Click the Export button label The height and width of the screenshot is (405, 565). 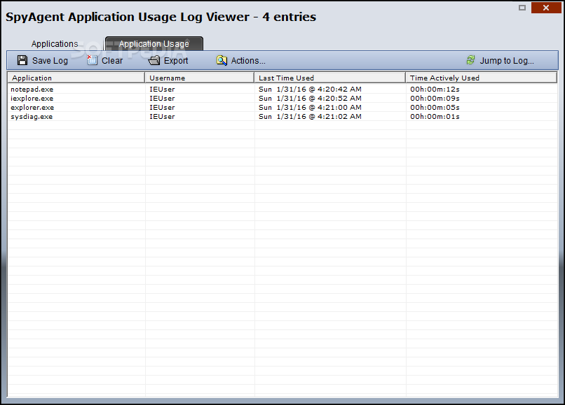(176, 61)
